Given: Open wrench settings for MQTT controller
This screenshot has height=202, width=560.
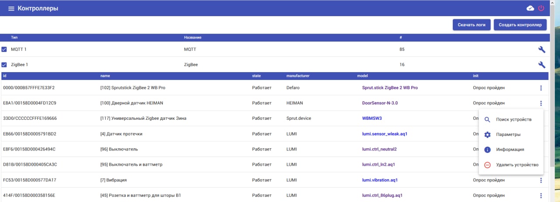Looking at the screenshot, I should coord(542,49).
